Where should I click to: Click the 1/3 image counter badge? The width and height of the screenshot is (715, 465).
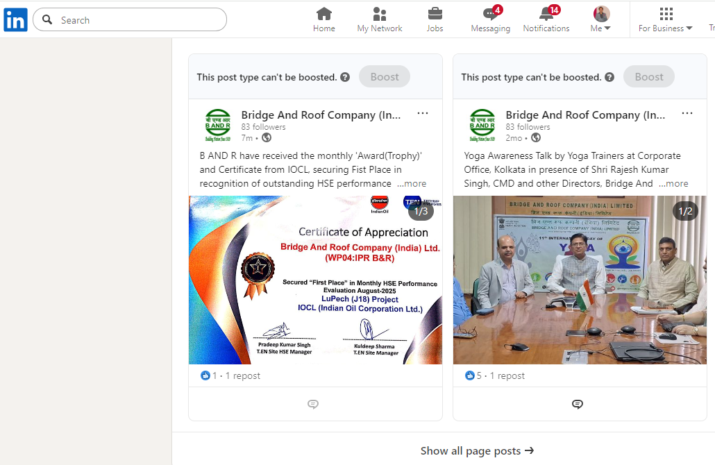point(421,211)
